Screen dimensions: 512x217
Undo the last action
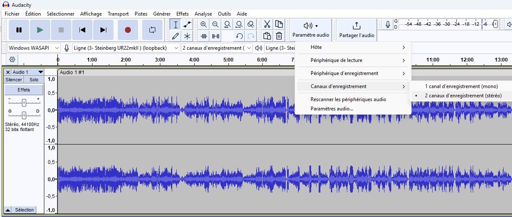click(239, 36)
